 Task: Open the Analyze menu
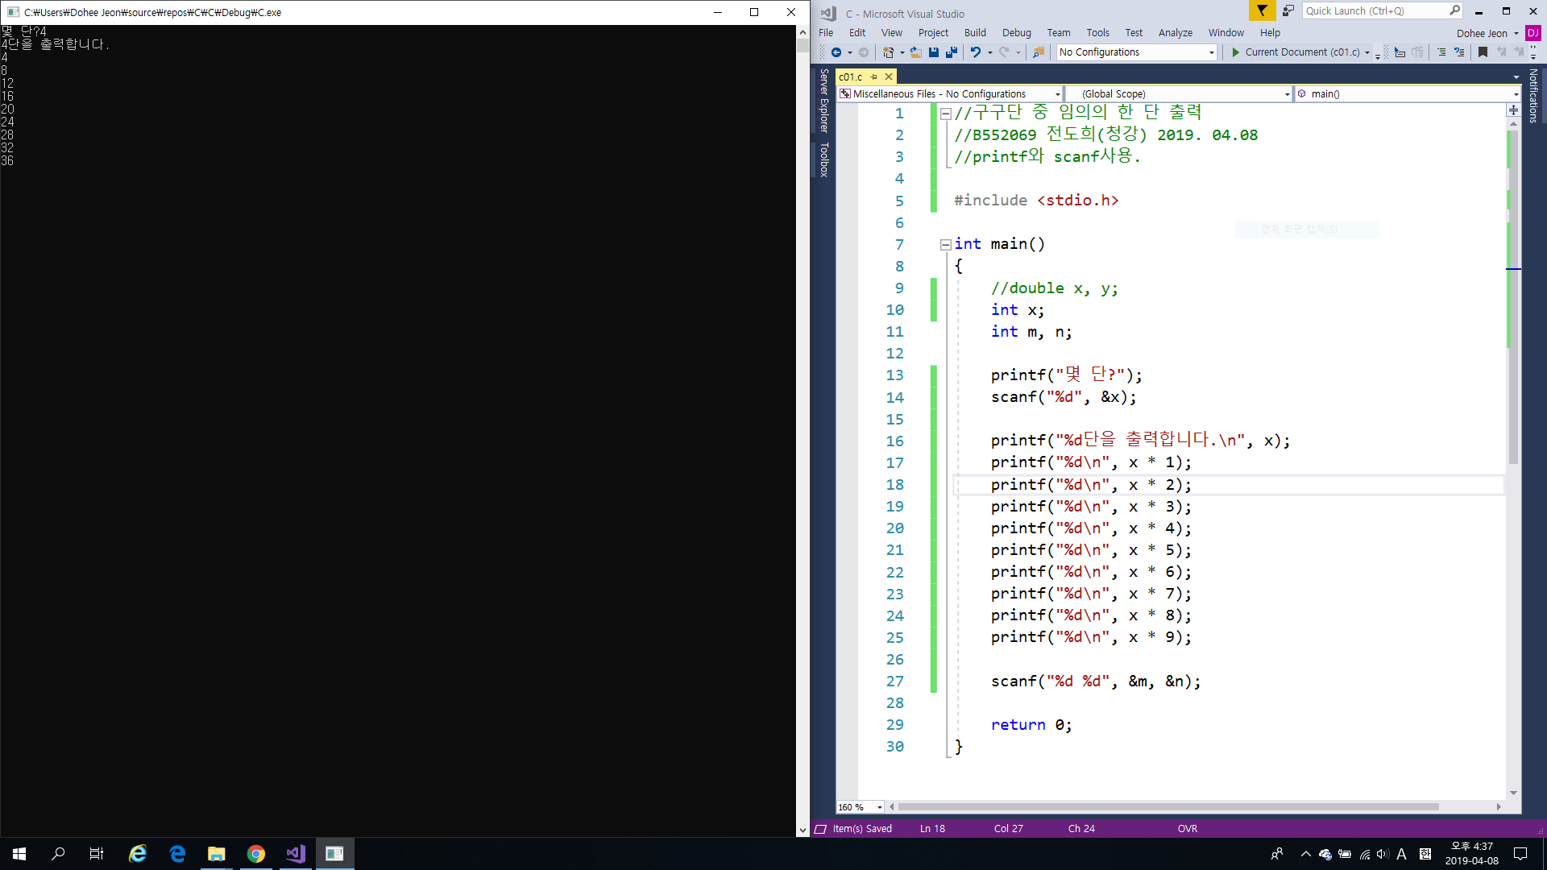tap(1175, 33)
